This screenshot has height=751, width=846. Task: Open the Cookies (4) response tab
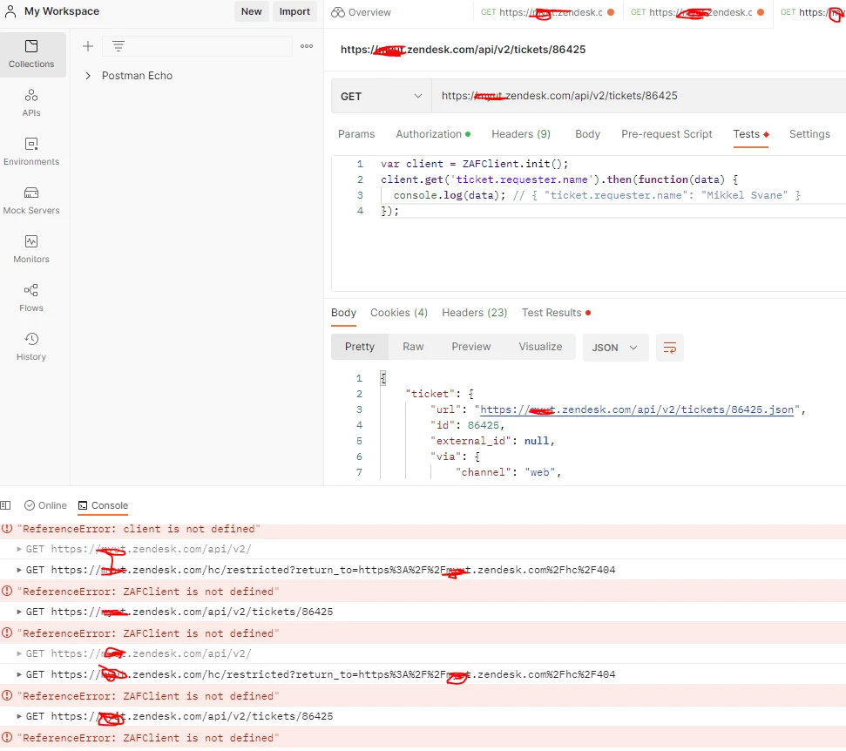pyautogui.click(x=399, y=313)
